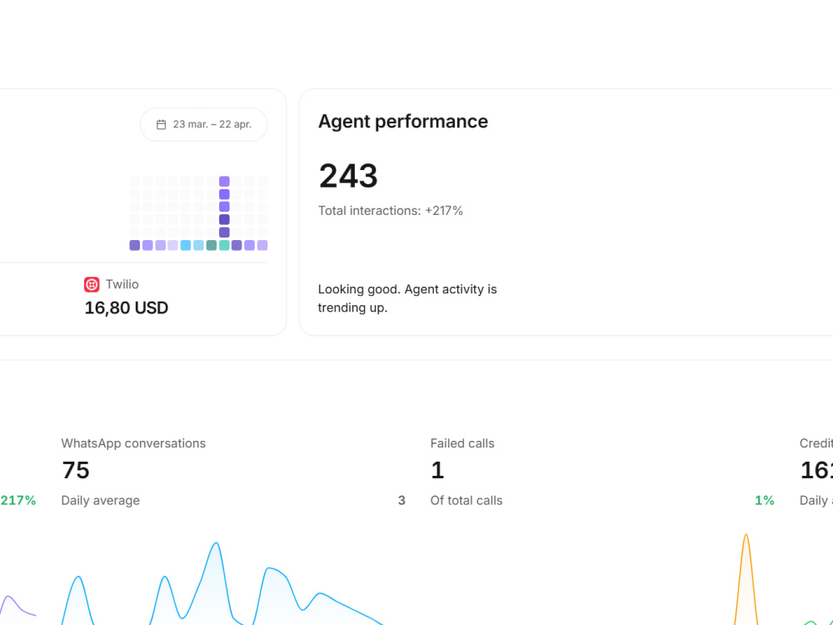Click the tall purple column in usage heatmap
Viewport: 833px width, 625px height.
pos(224,207)
